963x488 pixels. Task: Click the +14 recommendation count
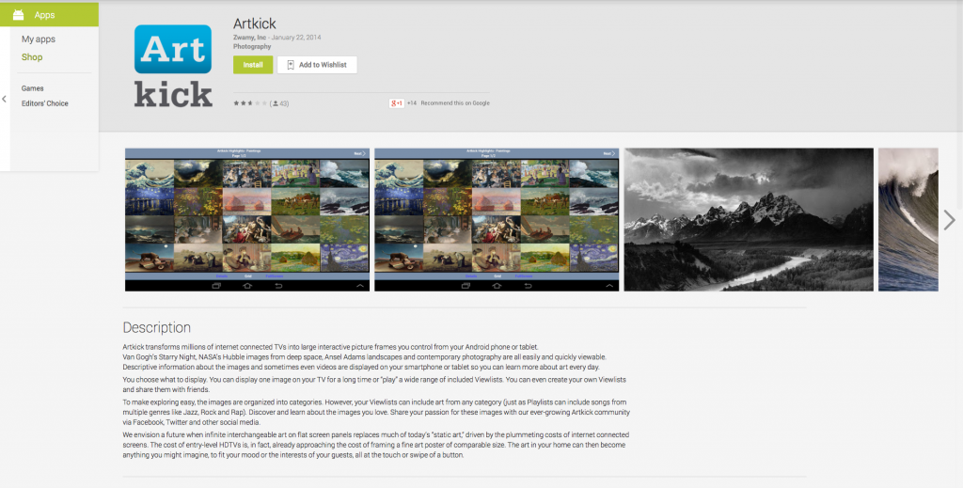412,103
